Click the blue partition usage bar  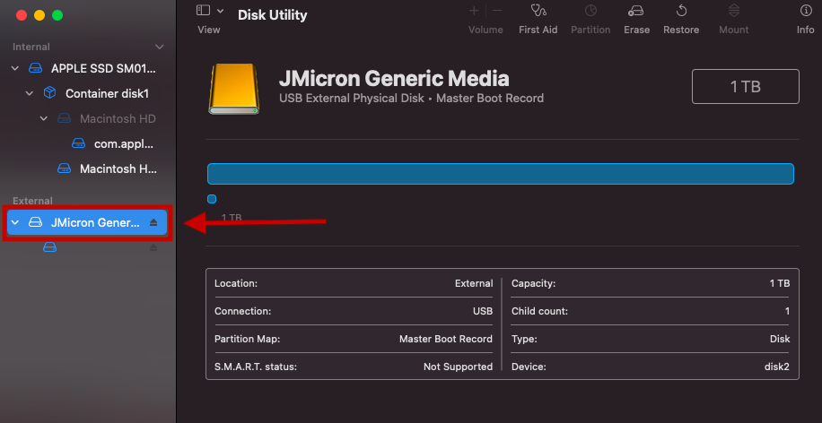coord(501,174)
